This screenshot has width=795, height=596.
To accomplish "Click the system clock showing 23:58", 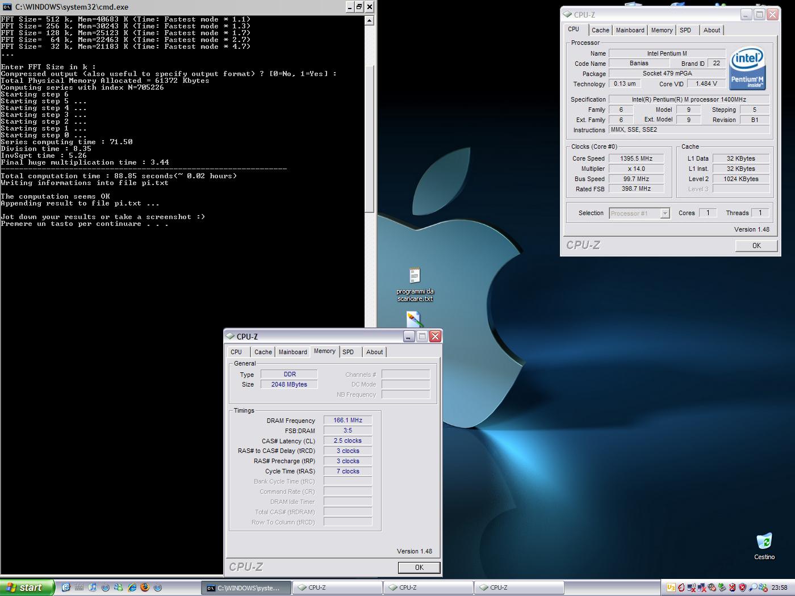I will pos(780,587).
